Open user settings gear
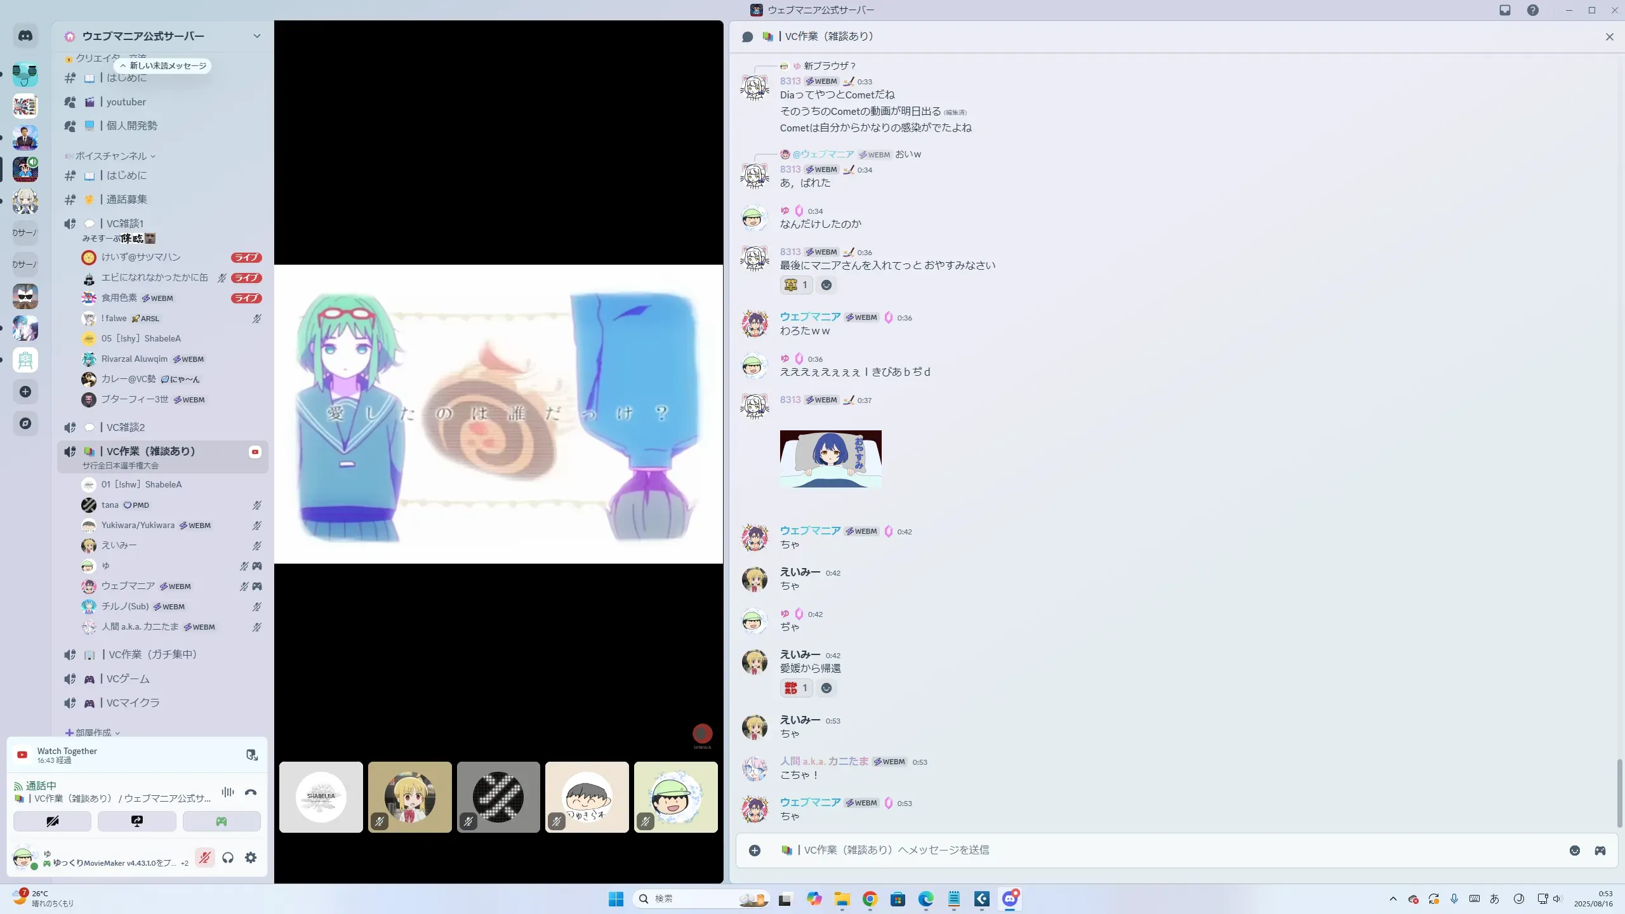 [x=251, y=858]
